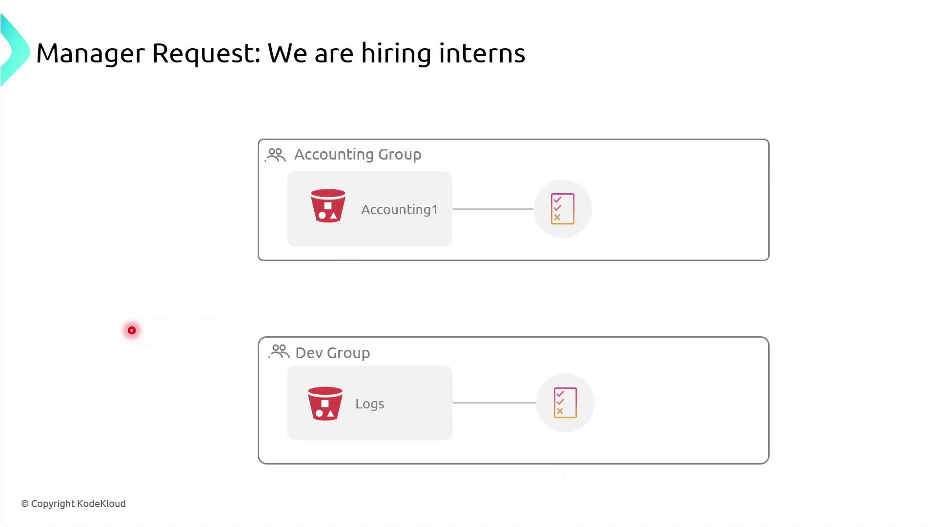Select the "Accounting1" bucket name text
Screen dimensions: 937x527
399,210
